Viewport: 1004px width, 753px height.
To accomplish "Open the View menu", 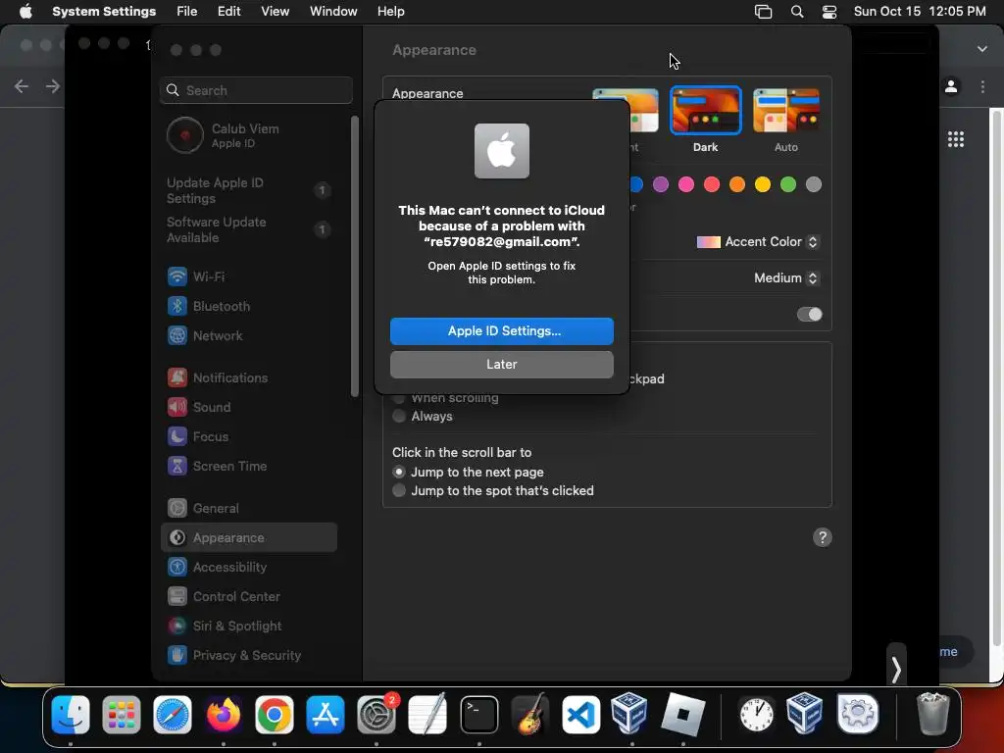I will click(x=275, y=12).
